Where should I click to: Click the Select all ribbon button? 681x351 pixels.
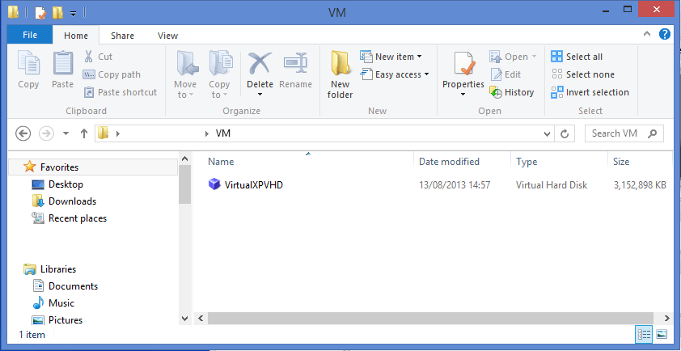point(577,57)
